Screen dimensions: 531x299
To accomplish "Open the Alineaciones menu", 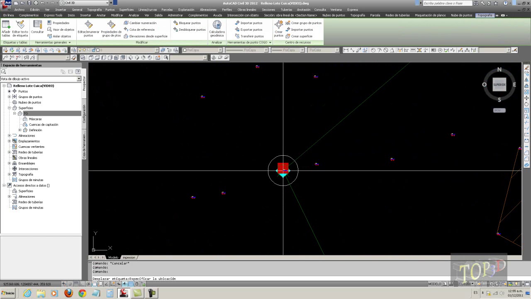I will click(208, 10).
